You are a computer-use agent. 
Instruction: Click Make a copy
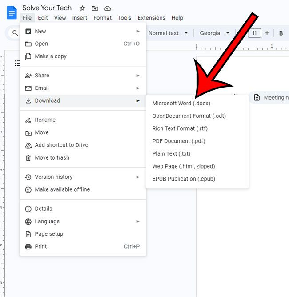tap(51, 56)
